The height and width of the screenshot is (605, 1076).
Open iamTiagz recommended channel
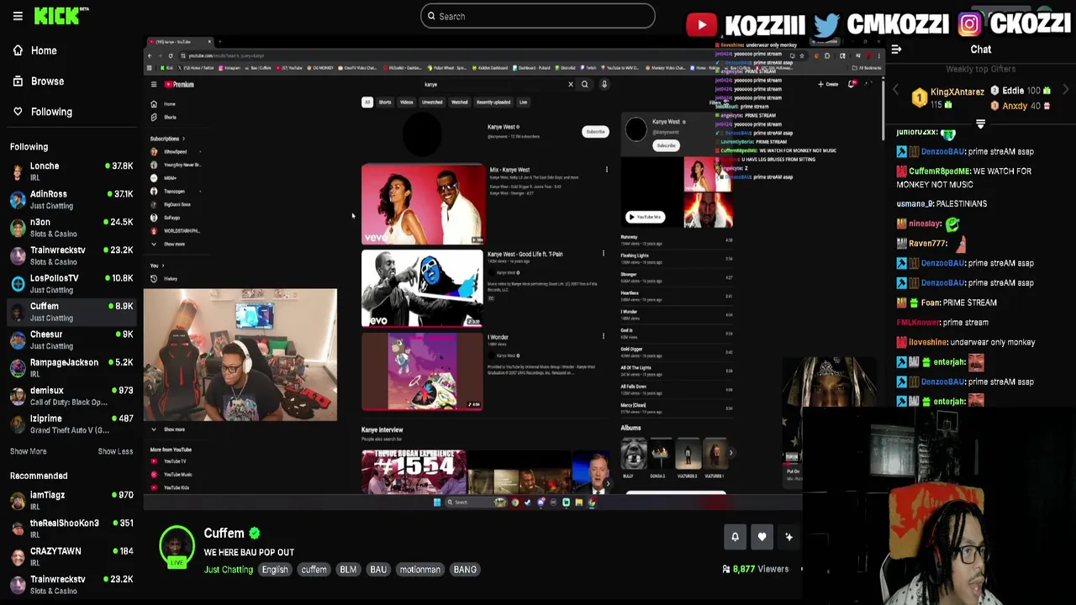(x=71, y=500)
